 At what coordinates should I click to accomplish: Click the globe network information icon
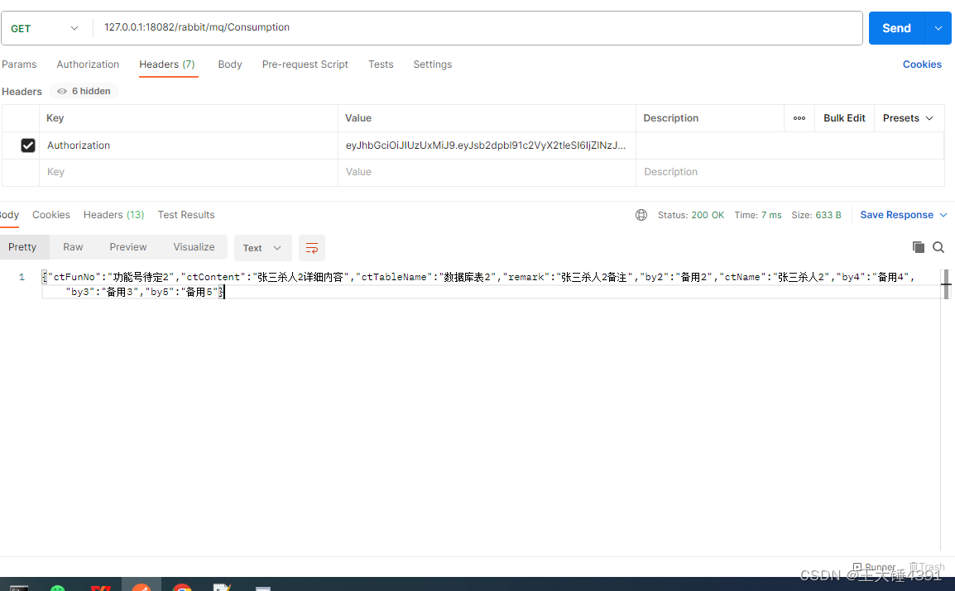(x=641, y=214)
